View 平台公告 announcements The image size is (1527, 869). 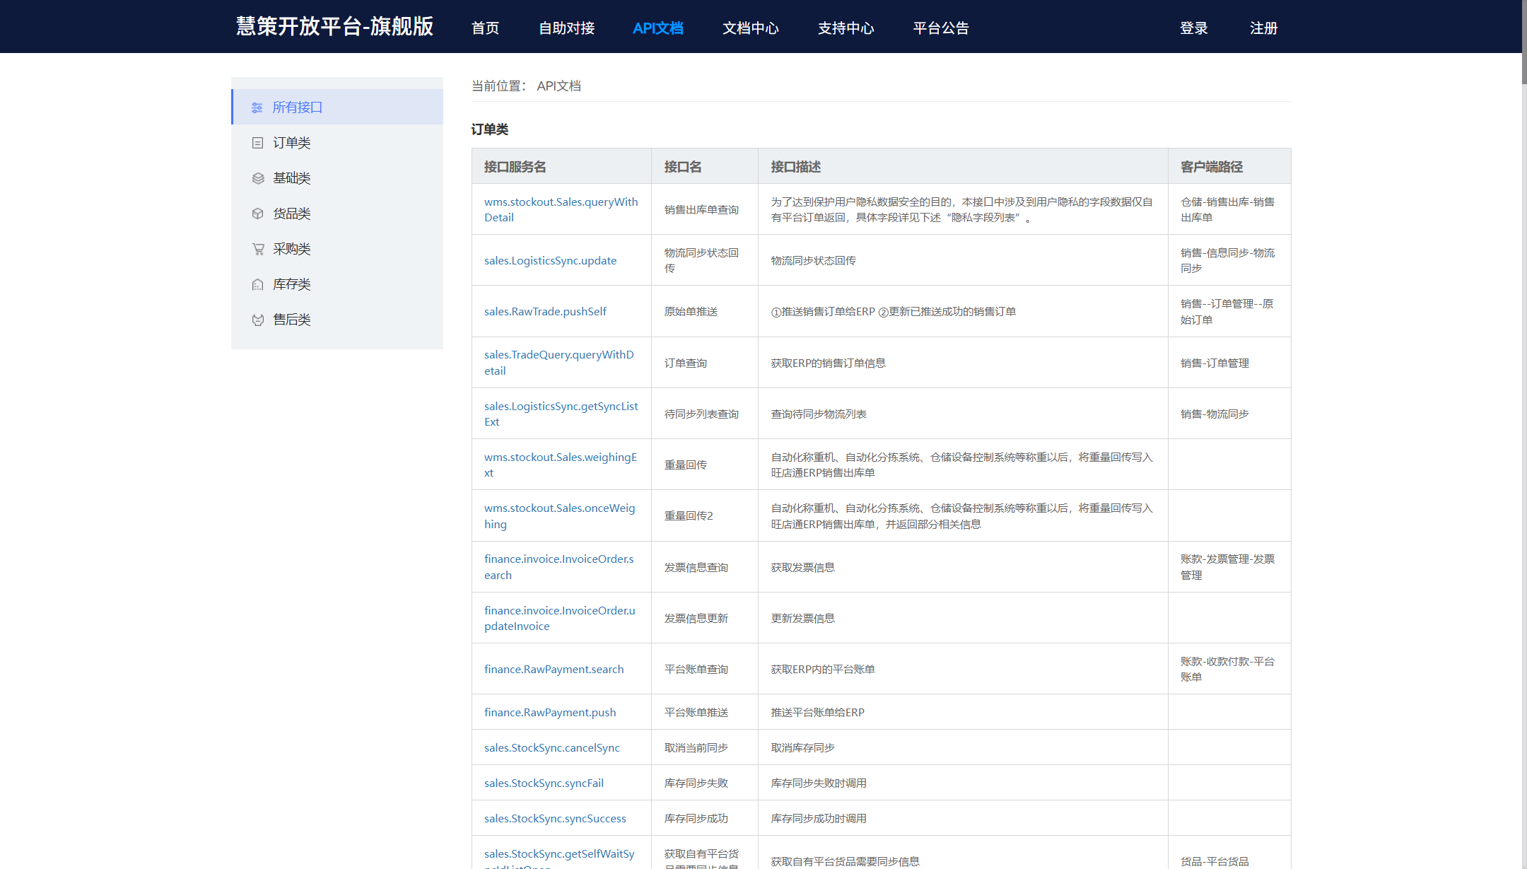pos(941,28)
